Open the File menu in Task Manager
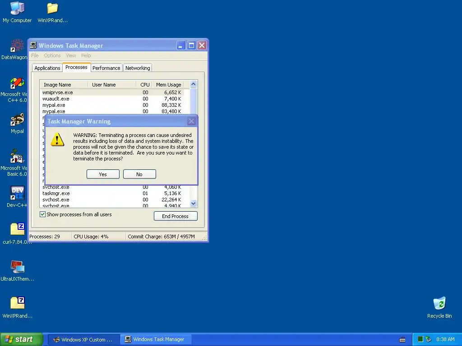Image resolution: width=462 pixels, height=346 pixels. 35,55
